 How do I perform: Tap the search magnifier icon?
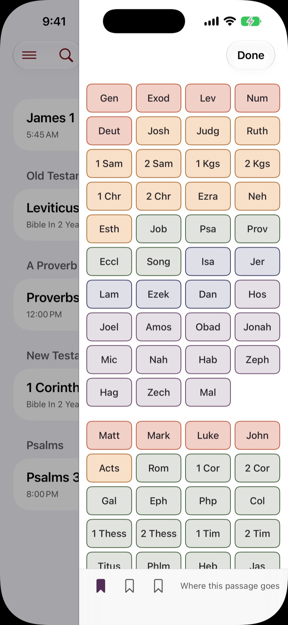[x=66, y=55]
